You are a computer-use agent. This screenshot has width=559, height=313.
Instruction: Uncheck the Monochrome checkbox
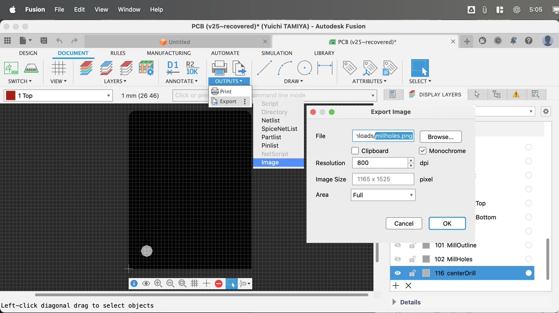[x=423, y=151]
